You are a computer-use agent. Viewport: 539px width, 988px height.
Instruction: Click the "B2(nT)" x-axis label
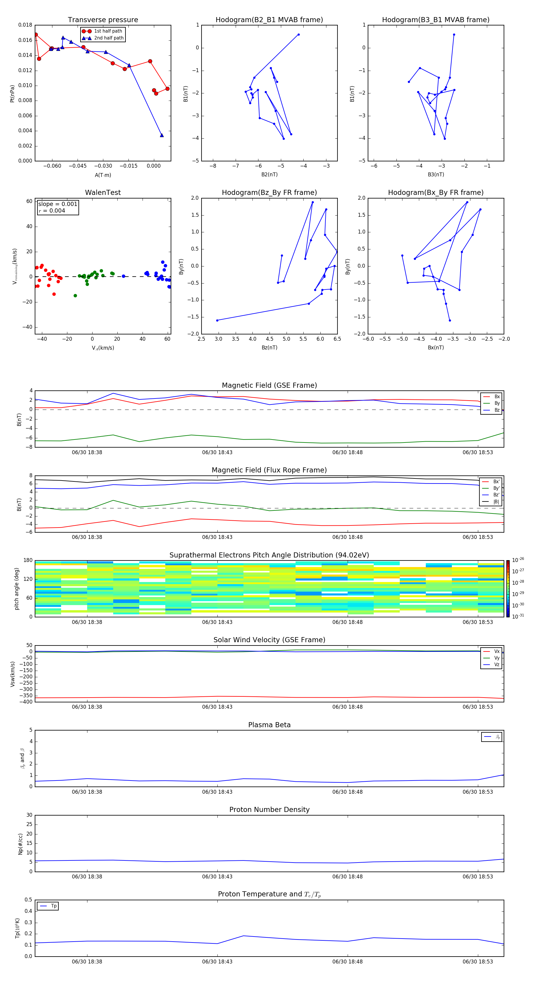pos(269,175)
